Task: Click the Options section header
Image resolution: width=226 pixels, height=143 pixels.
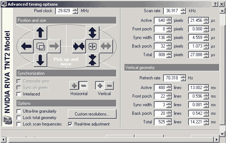Action: tap(66, 103)
